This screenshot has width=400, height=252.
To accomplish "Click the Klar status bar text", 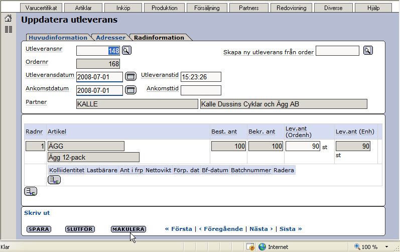I will point(5,247).
